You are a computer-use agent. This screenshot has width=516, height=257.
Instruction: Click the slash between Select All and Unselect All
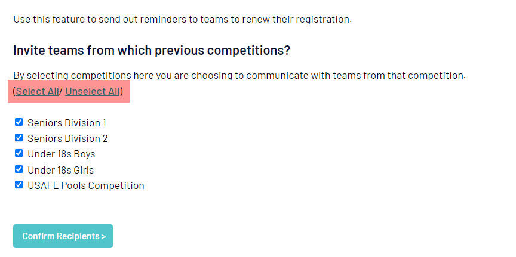61,92
